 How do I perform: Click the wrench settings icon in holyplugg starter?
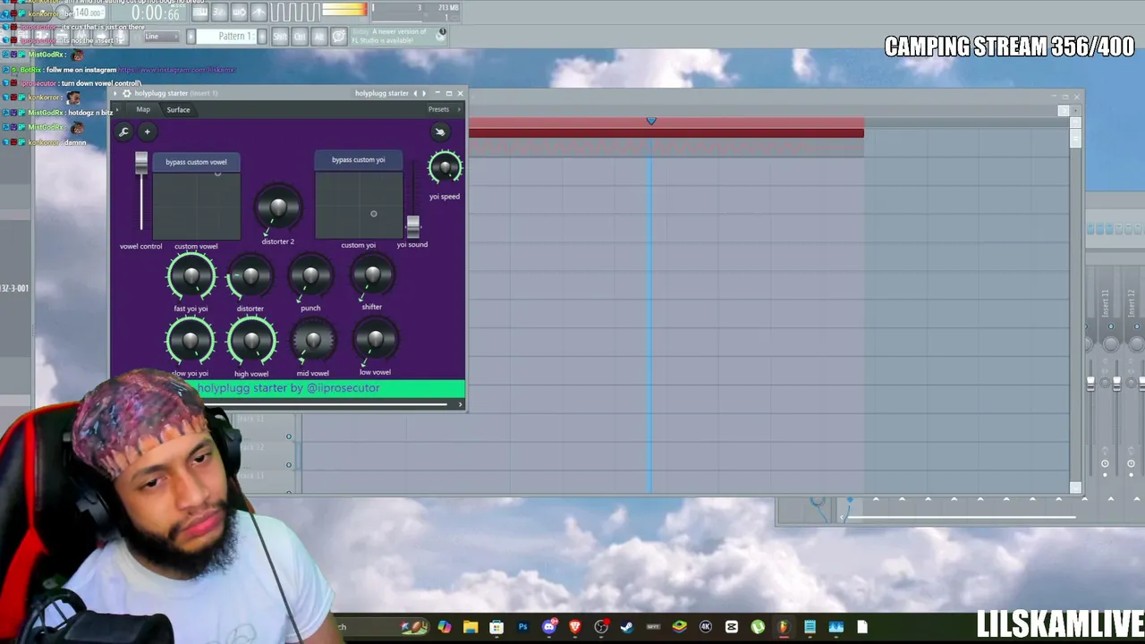tap(124, 132)
